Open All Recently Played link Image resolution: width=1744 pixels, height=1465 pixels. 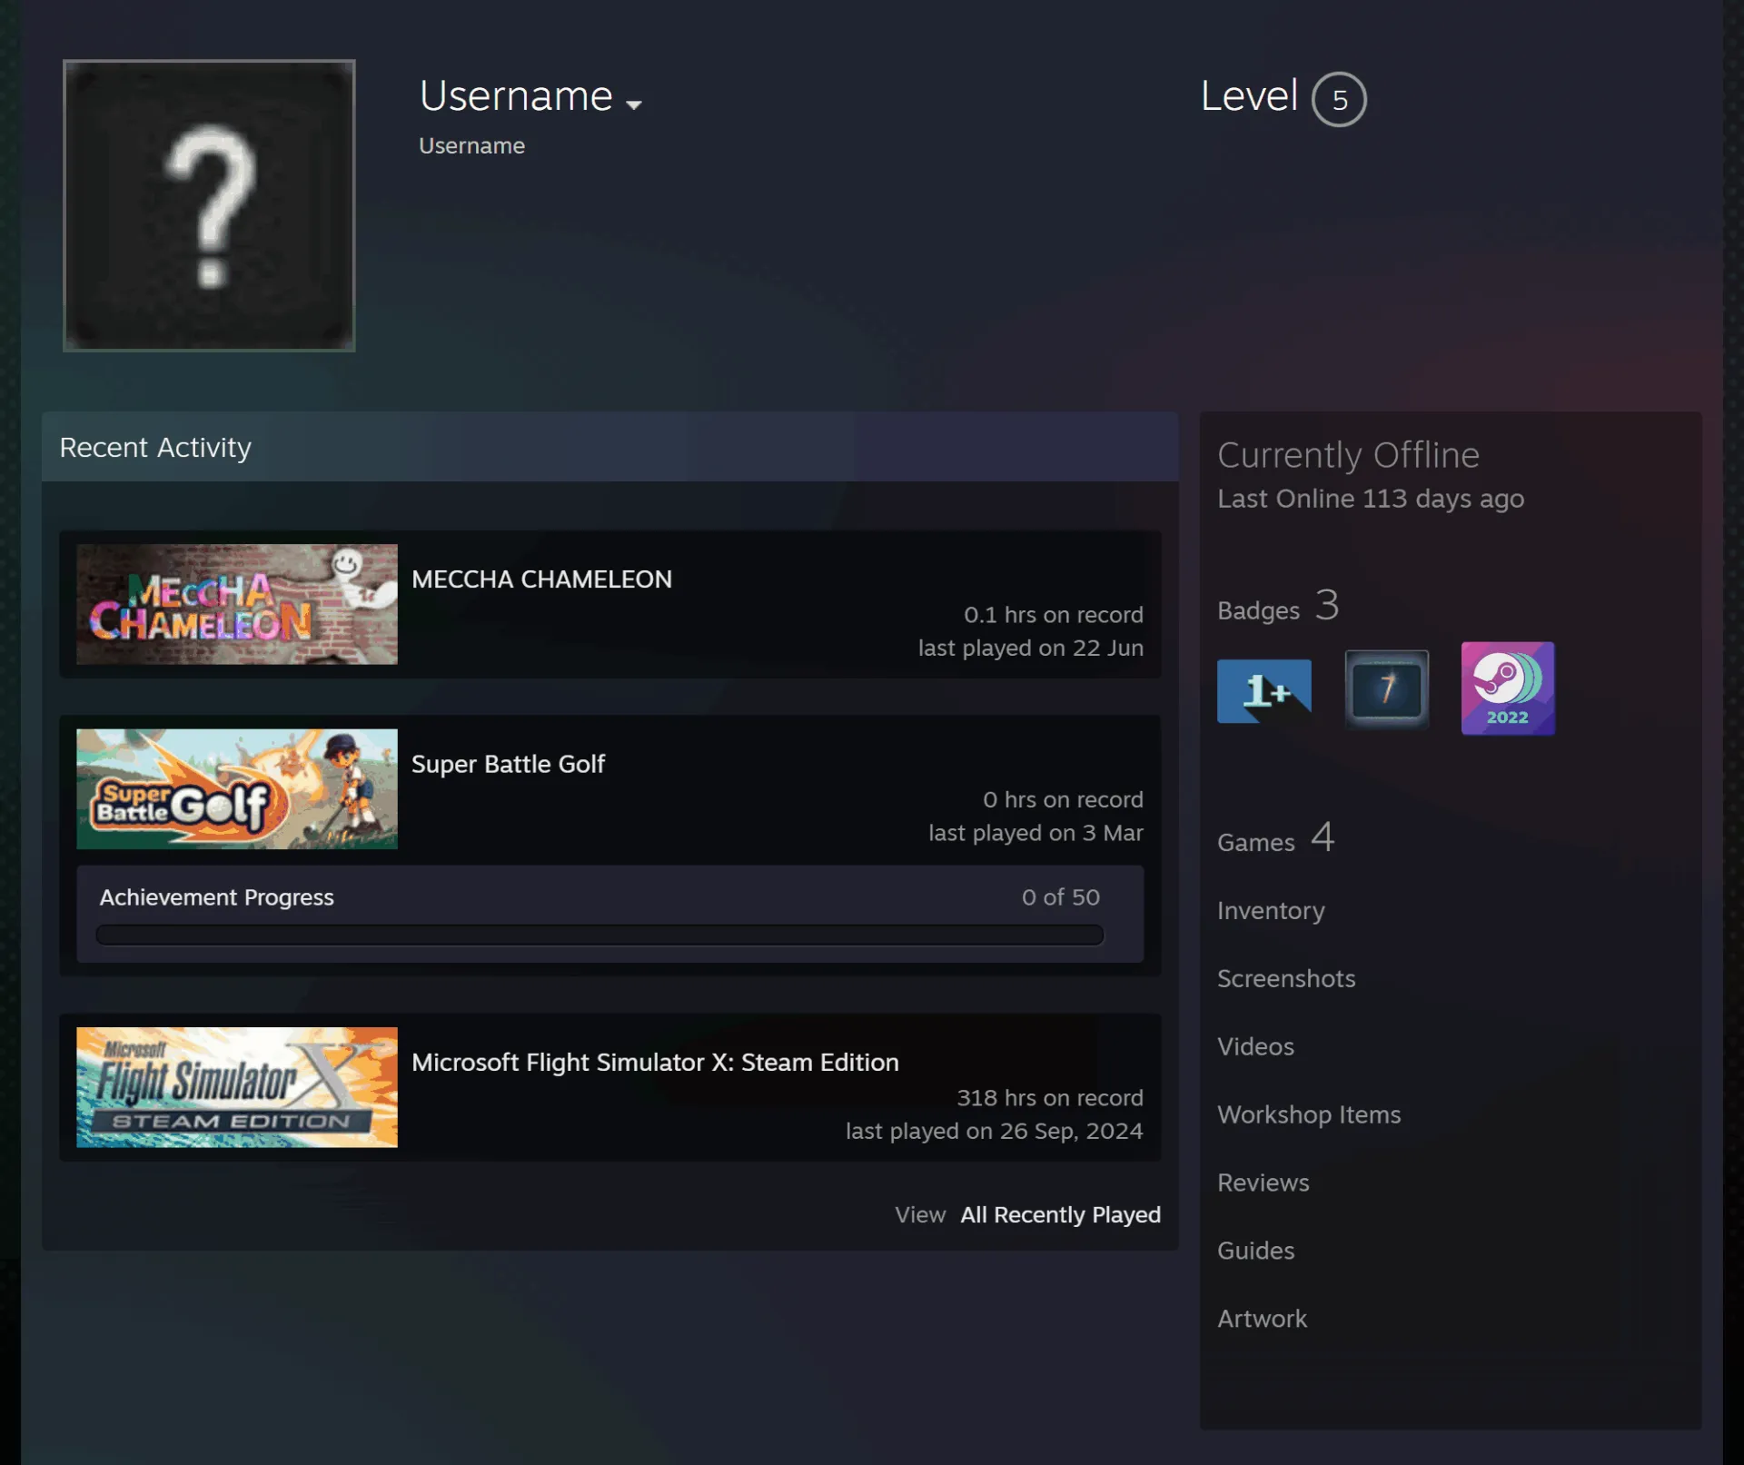(x=1060, y=1215)
